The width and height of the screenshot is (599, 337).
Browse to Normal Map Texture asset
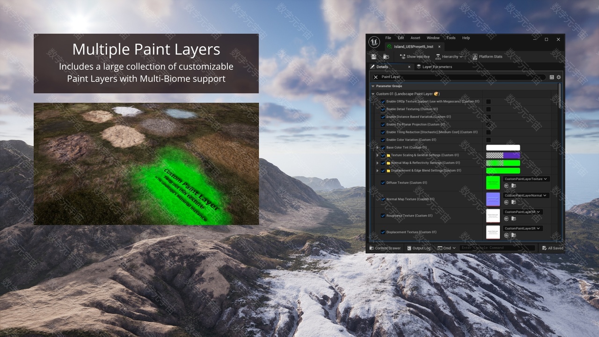click(513, 202)
